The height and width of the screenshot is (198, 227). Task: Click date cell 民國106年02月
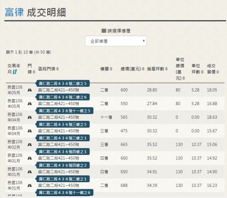(15, 145)
